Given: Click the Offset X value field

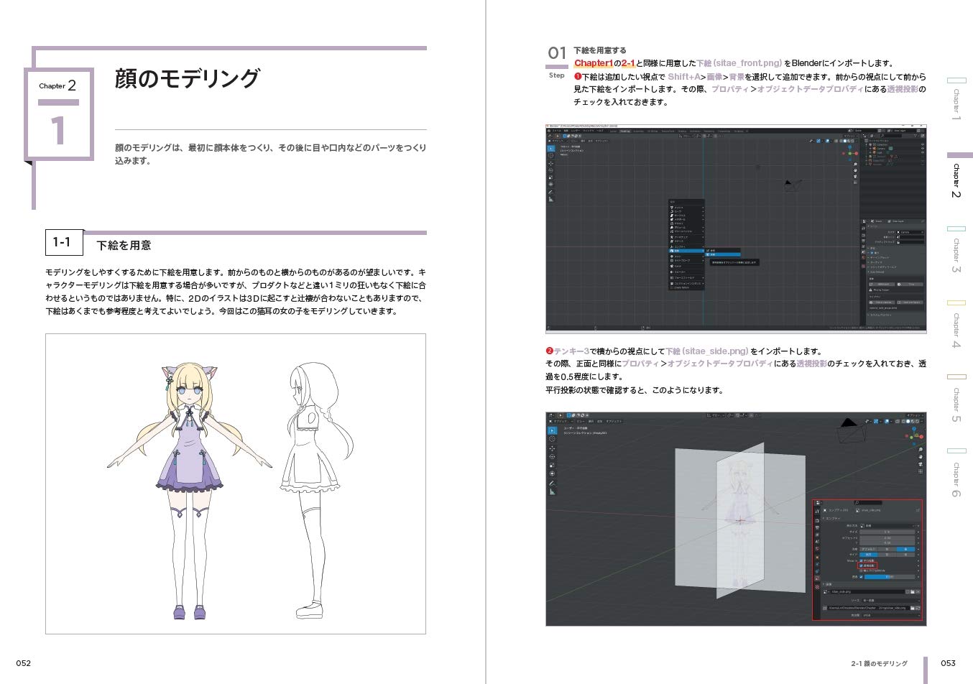Looking at the screenshot, I should click(887, 537).
